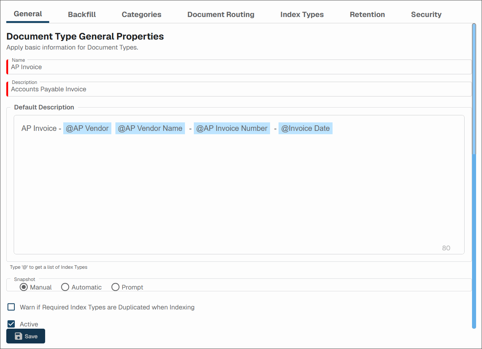Open the Backfill tab
The width and height of the screenshot is (482, 349).
pos(82,14)
